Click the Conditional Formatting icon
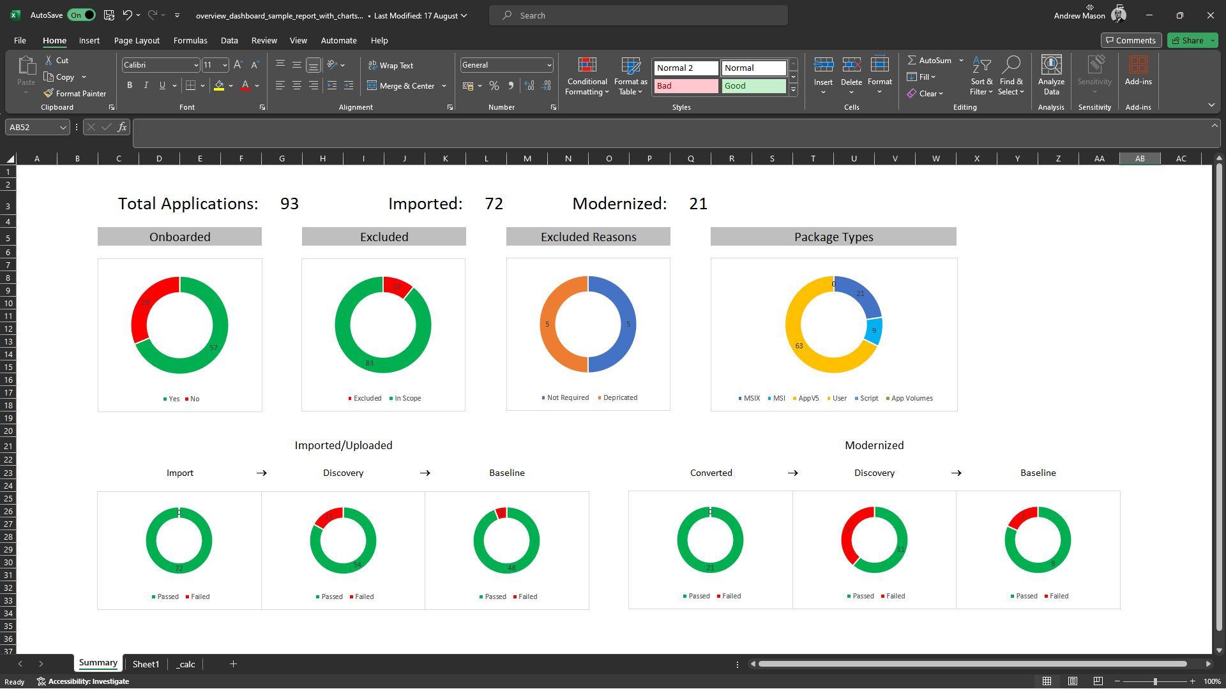Viewport: 1226px width, 689px height. pyautogui.click(x=587, y=65)
